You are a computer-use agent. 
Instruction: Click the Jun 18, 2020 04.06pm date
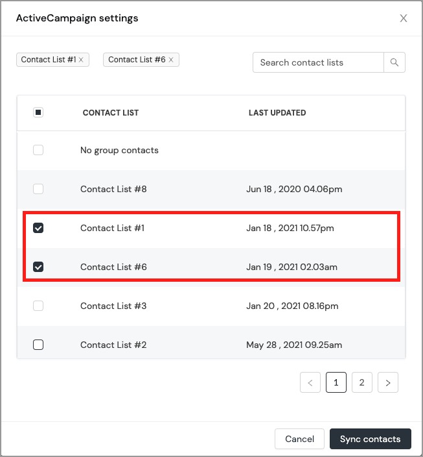click(294, 189)
